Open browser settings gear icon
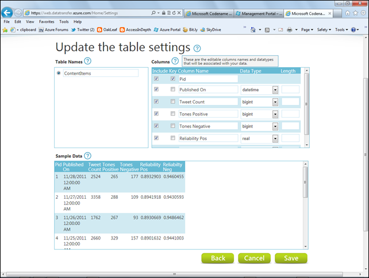 click(x=363, y=13)
